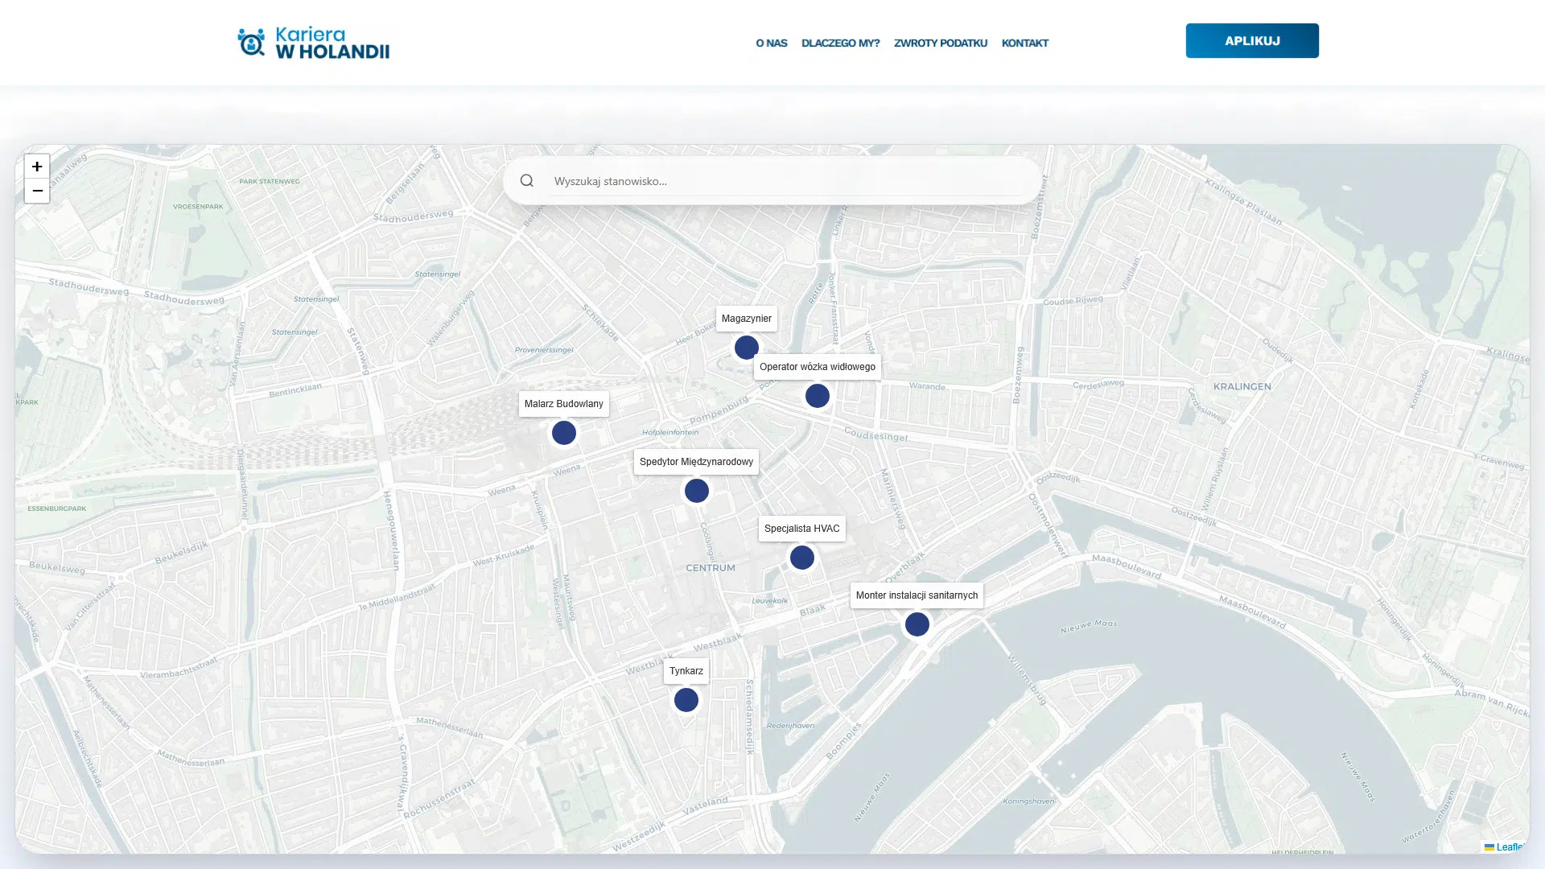Viewport: 1545px width, 869px height.
Task: Select the Monter instalacji sanitarnych marker dot
Action: pos(917,624)
